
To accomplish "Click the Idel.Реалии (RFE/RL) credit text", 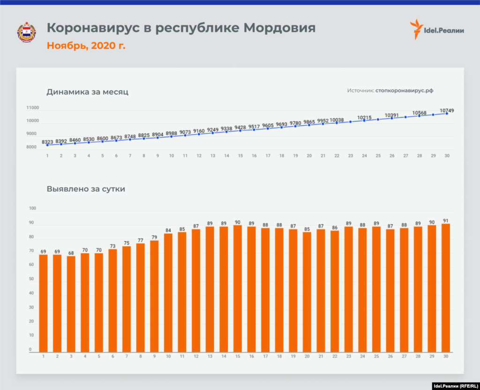I will pos(453,385).
